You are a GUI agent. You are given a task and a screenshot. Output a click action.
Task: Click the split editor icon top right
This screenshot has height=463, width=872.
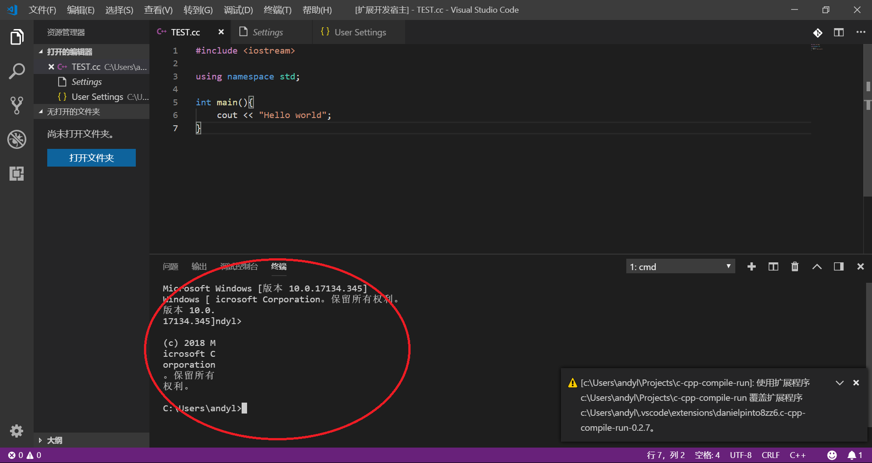click(838, 32)
